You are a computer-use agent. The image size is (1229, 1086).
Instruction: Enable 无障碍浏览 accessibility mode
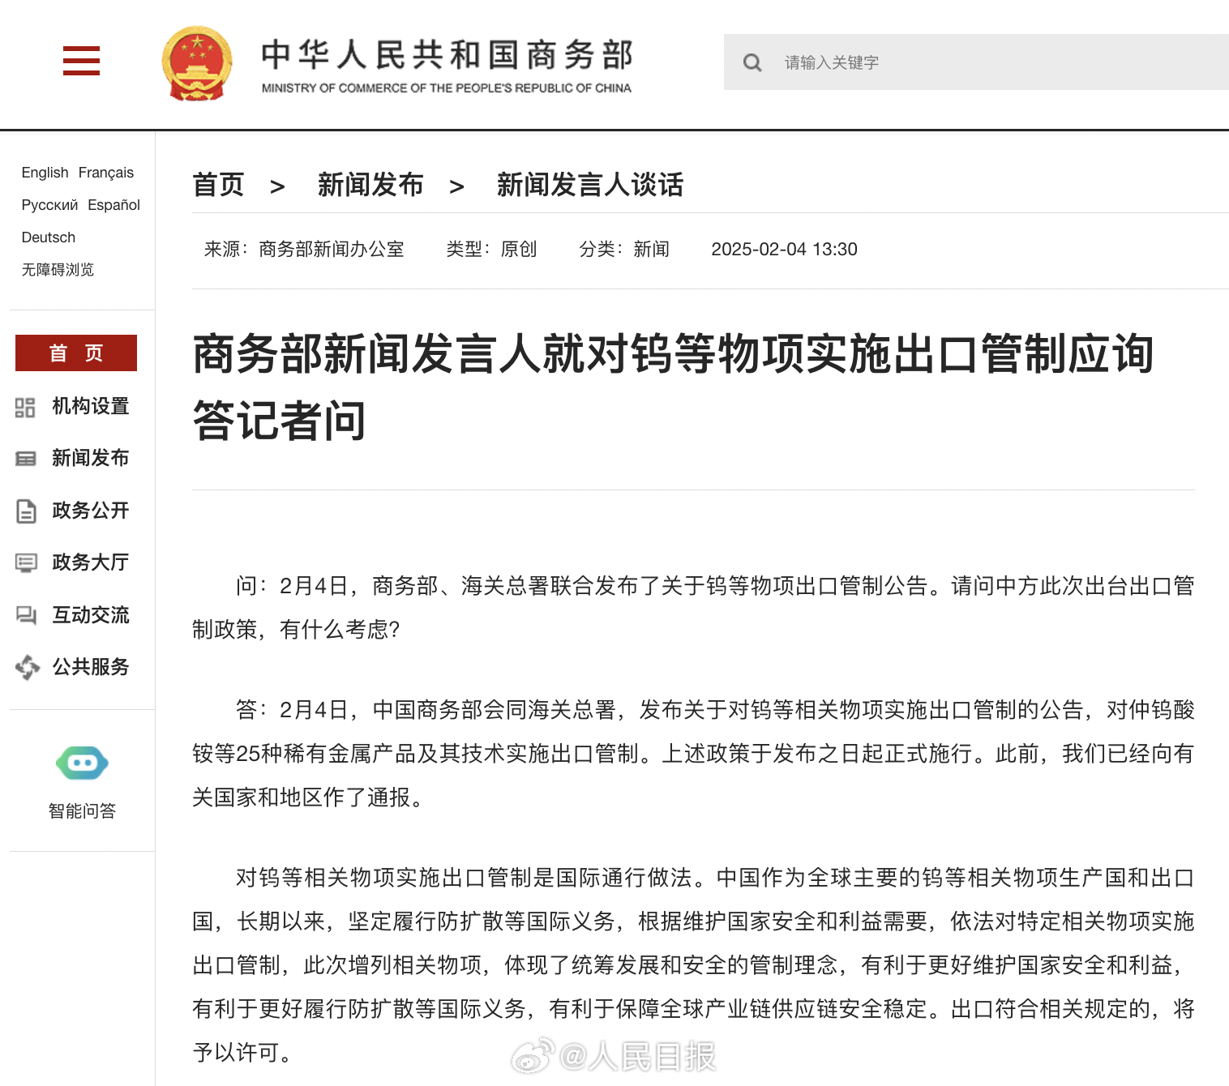click(58, 270)
